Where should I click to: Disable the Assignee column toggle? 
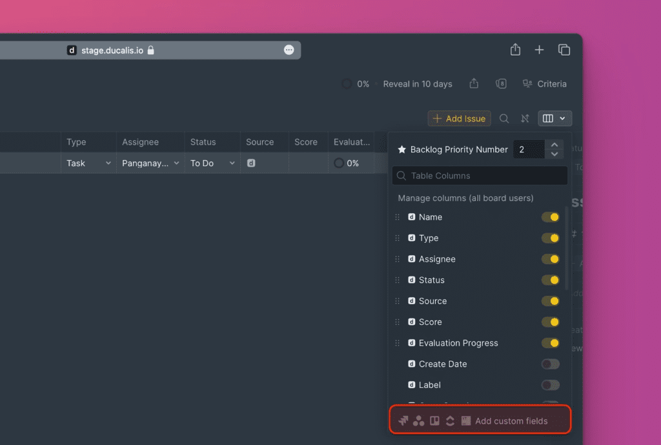550,259
